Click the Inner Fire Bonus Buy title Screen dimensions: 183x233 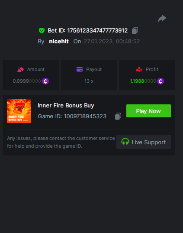(66, 106)
